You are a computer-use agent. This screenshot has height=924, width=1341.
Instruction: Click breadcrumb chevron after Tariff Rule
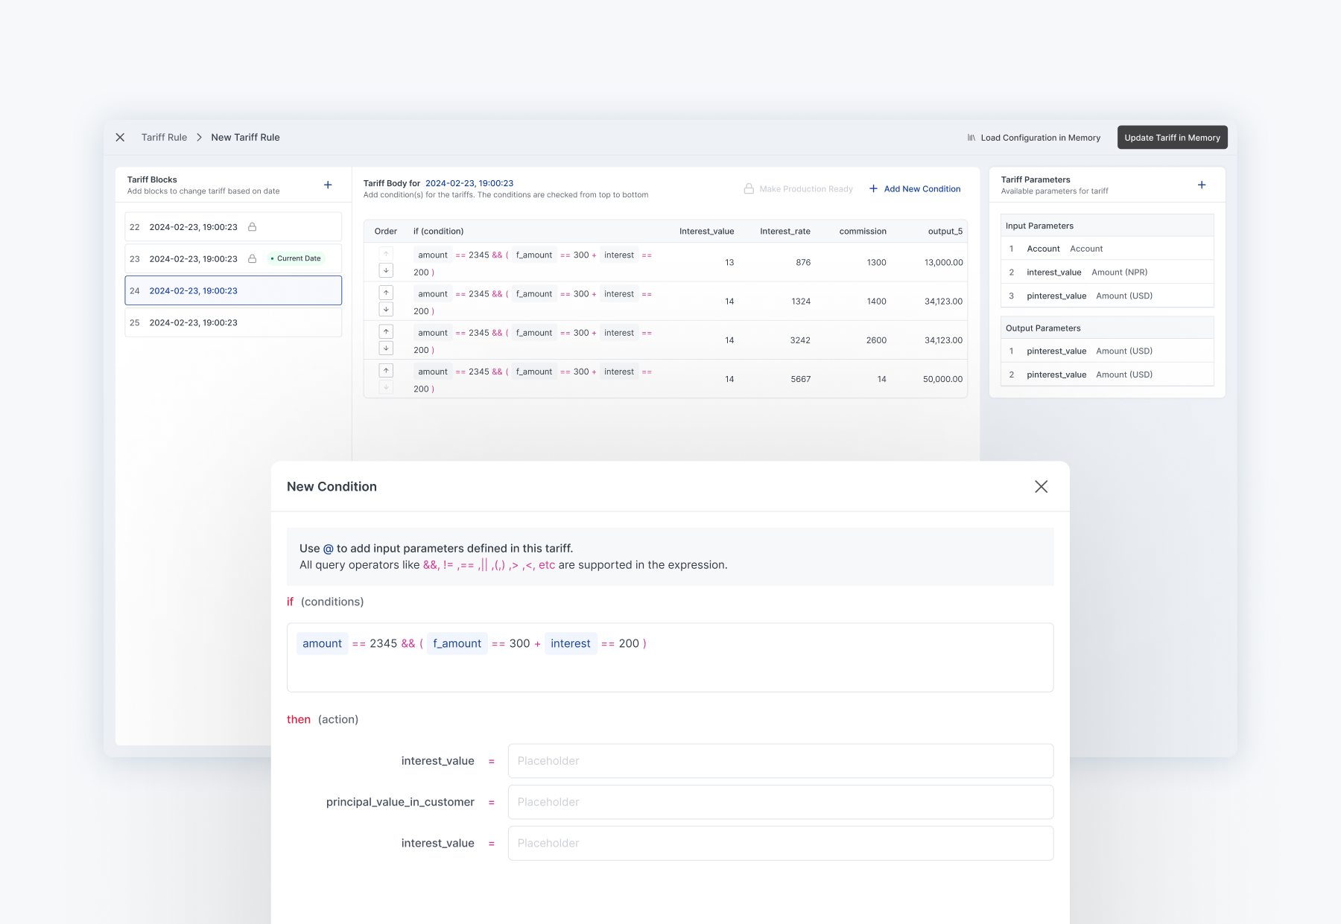coord(199,138)
